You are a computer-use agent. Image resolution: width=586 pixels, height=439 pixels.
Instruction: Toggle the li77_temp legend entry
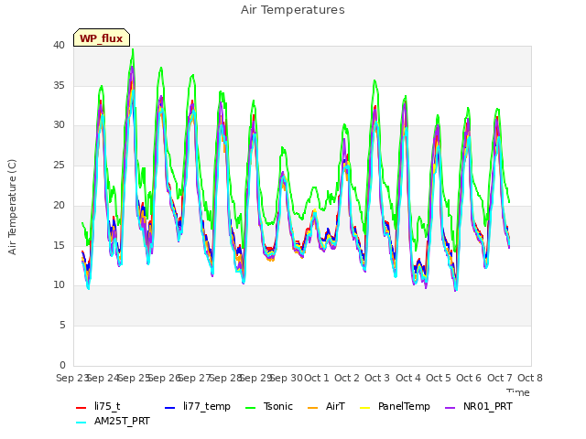pos(198,406)
